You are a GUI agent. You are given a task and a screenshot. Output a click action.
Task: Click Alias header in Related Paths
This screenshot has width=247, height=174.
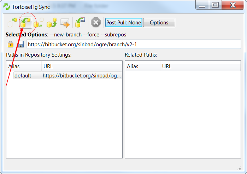143,66
